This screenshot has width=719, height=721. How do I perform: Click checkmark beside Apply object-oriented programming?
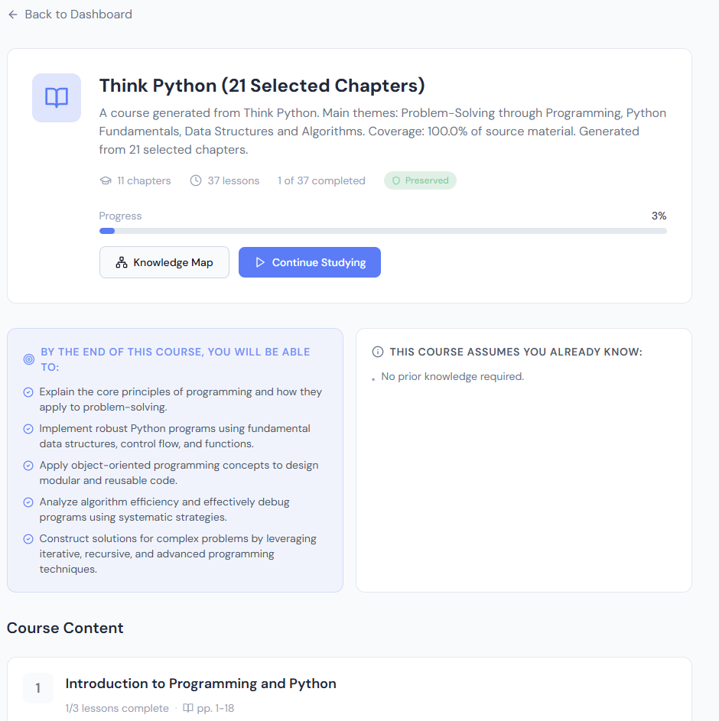(28, 466)
